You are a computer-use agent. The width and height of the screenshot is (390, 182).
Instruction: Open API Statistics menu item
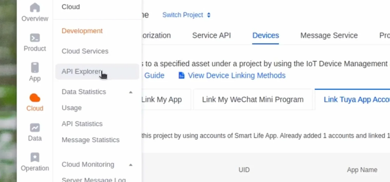click(82, 124)
